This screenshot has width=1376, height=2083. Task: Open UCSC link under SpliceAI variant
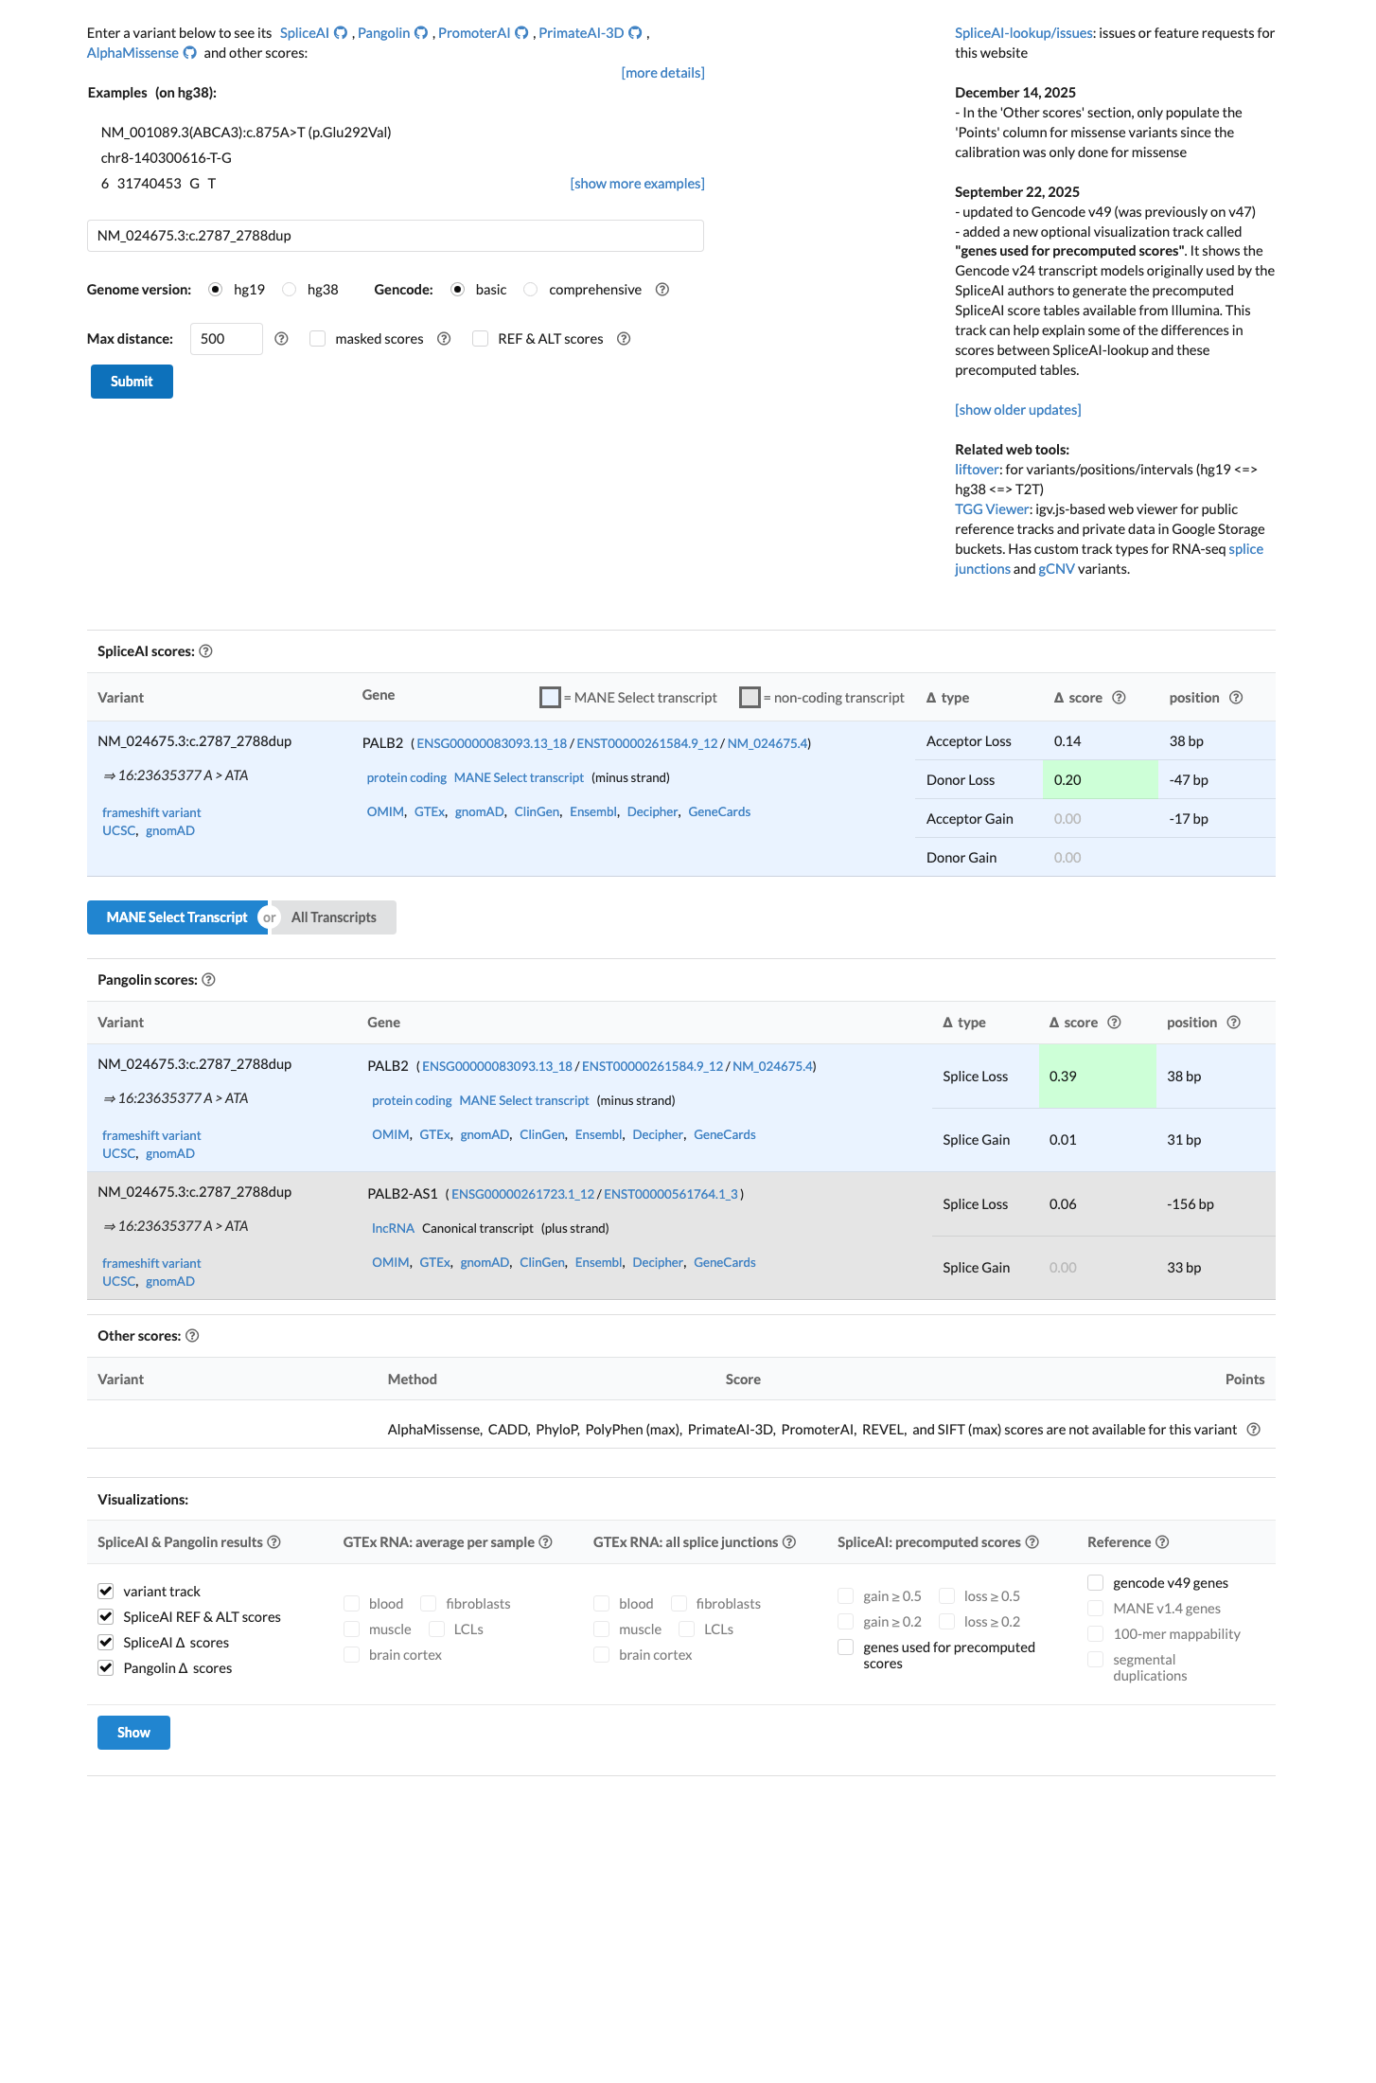(118, 831)
